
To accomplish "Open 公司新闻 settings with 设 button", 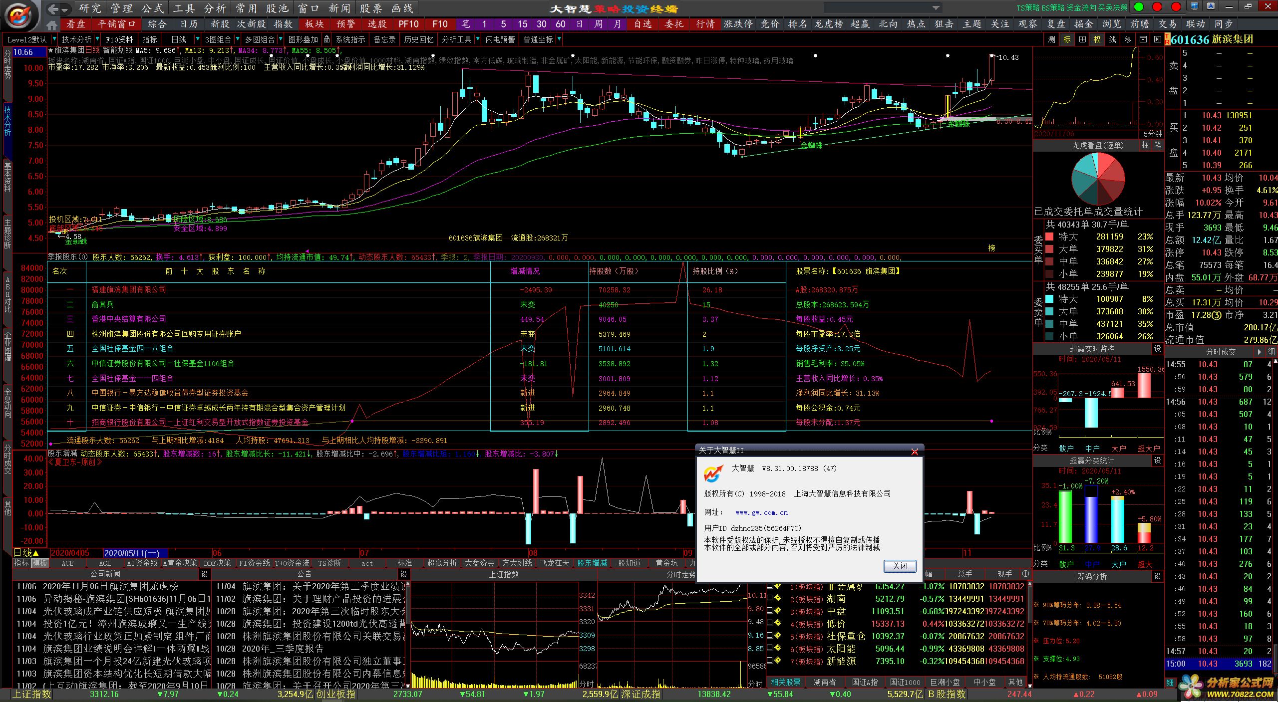I will 204,574.
